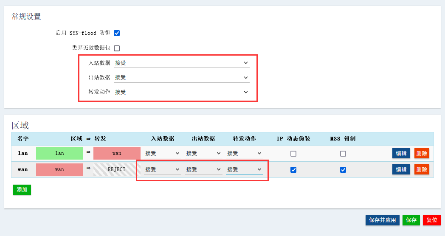Screen dimensions: 445x236
Task: Open the general 入站数据 dropdown
Action: tap(181, 63)
